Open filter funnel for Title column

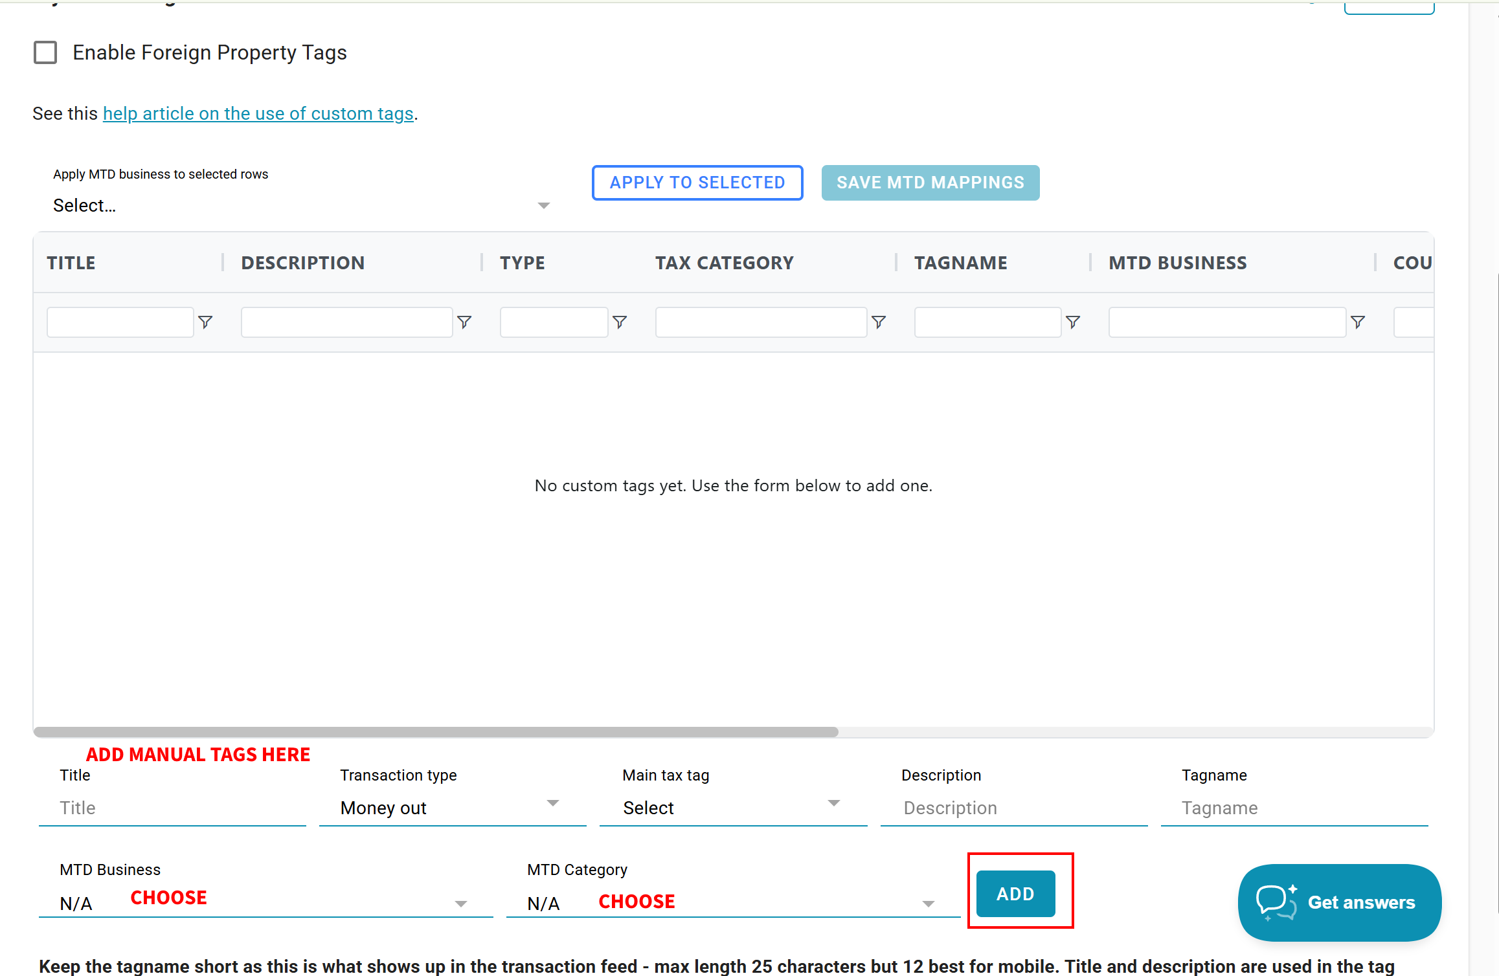tap(205, 322)
